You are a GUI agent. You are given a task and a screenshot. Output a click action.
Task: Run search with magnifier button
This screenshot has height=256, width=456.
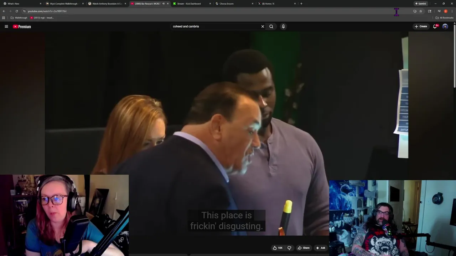[271, 26]
